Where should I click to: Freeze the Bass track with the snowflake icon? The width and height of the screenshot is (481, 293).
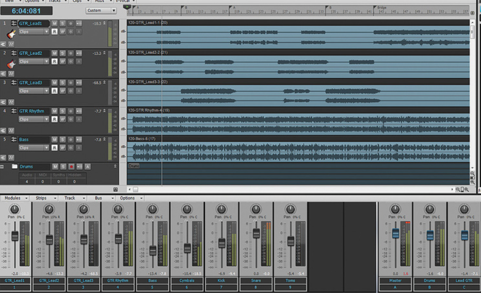[x=71, y=148]
